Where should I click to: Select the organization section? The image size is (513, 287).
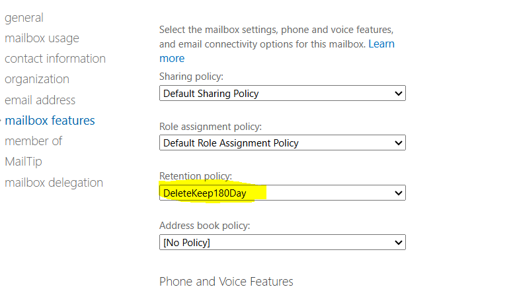(x=37, y=79)
